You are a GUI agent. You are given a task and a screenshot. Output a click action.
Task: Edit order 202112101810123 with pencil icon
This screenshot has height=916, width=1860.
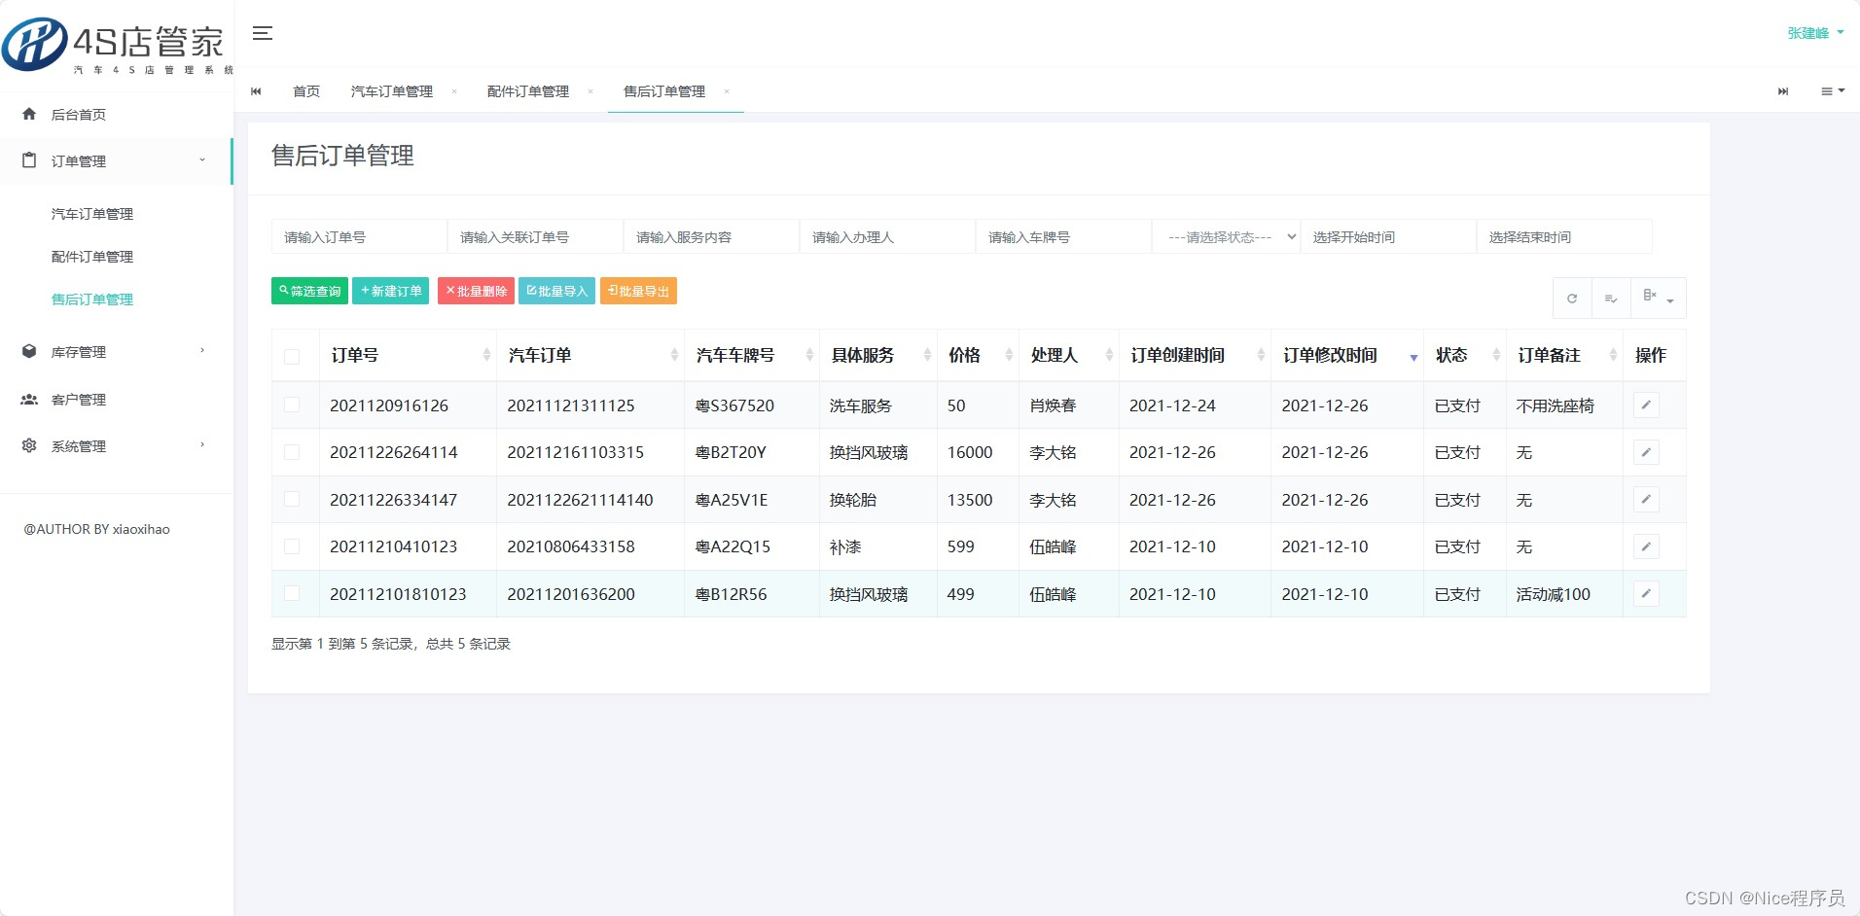click(1646, 594)
